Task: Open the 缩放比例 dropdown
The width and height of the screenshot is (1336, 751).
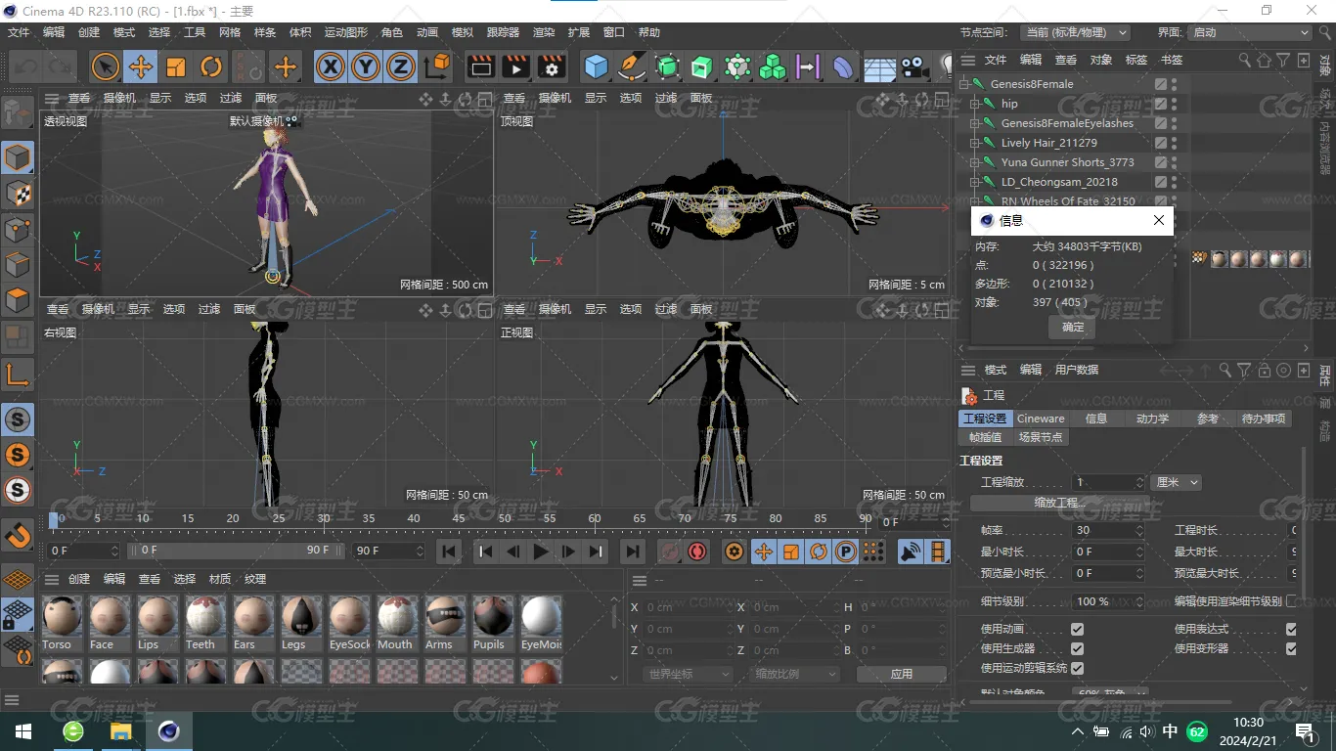Action: pyautogui.click(x=796, y=674)
